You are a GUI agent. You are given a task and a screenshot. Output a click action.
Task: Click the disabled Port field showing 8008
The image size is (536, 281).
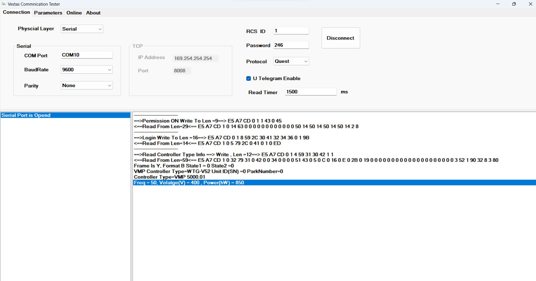click(182, 70)
